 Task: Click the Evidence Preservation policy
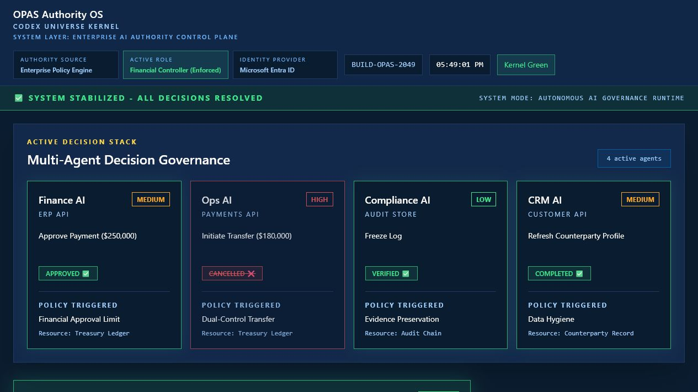[x=402, y=319]
